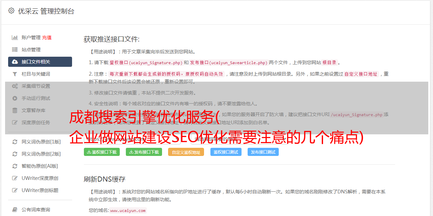Open 智能伪原创[AI版] in the sidebar
The height and width of the screenshot is (216, 433).
coord(40,166)
